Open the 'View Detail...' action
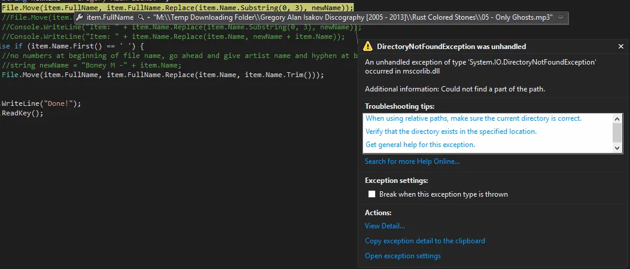 385,226
